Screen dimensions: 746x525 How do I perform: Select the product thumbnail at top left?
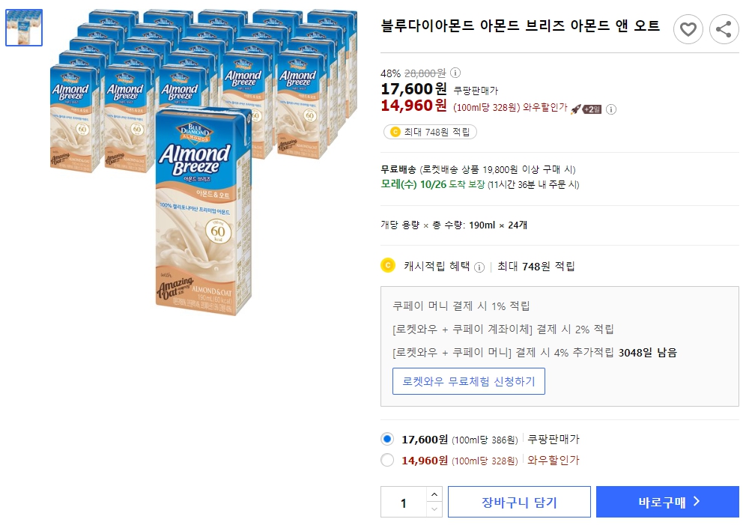tap(23, 27)
